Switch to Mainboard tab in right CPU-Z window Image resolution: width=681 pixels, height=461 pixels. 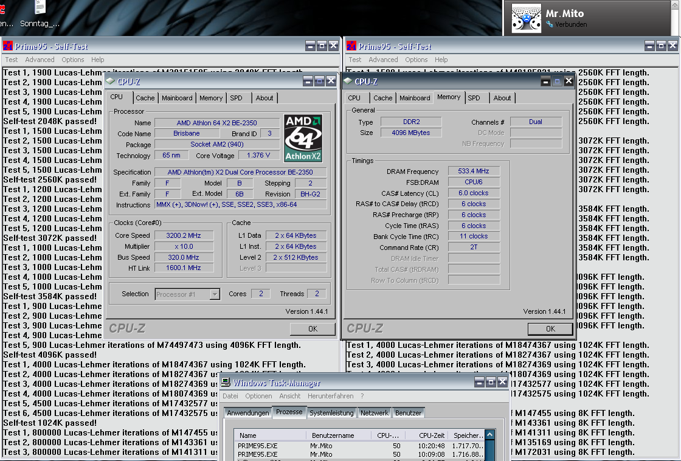[x=415, y=98]
